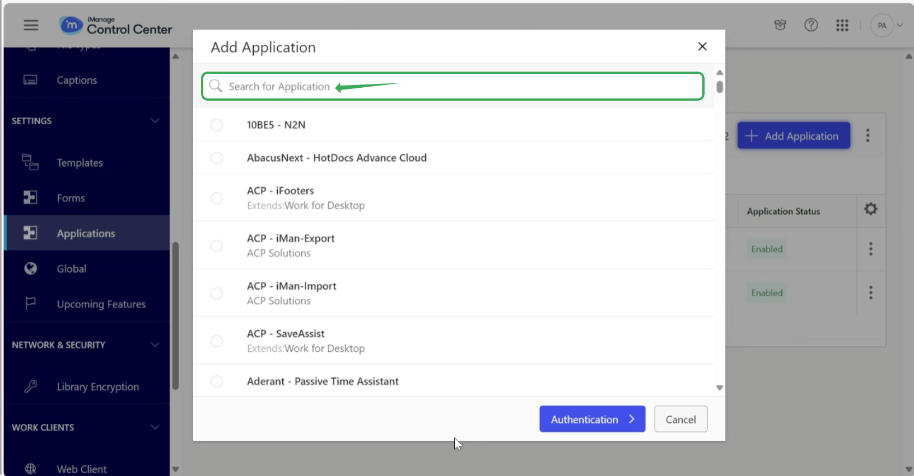Click the Applications sidebar icon
The height and width of the screenshot is (476, 914).
(x=30, y=233)
